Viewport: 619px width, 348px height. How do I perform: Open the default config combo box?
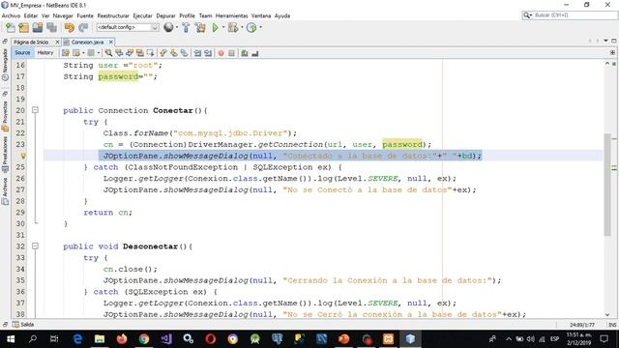click(128, 27)
